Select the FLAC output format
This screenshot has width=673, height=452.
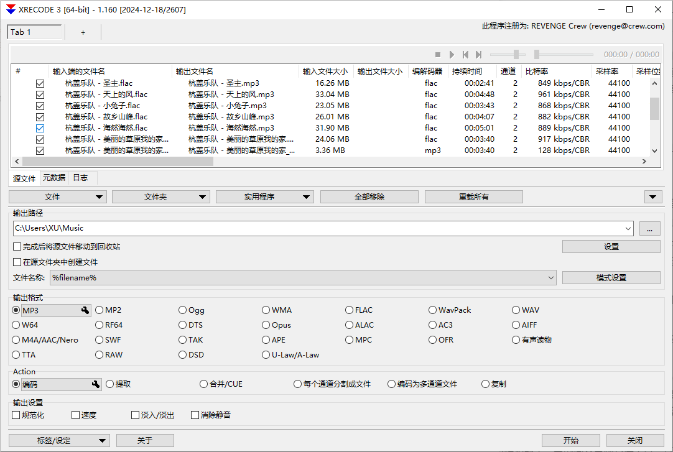(350, 310)
